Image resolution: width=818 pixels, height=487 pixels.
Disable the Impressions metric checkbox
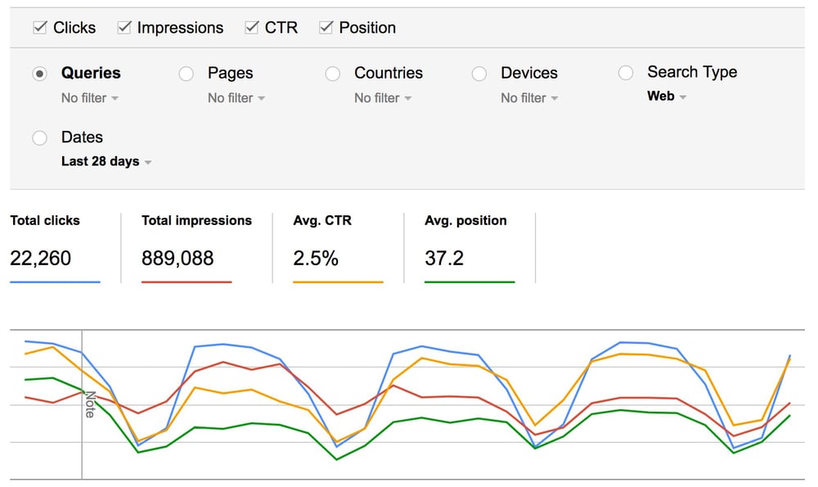click(x=124, y=27)
